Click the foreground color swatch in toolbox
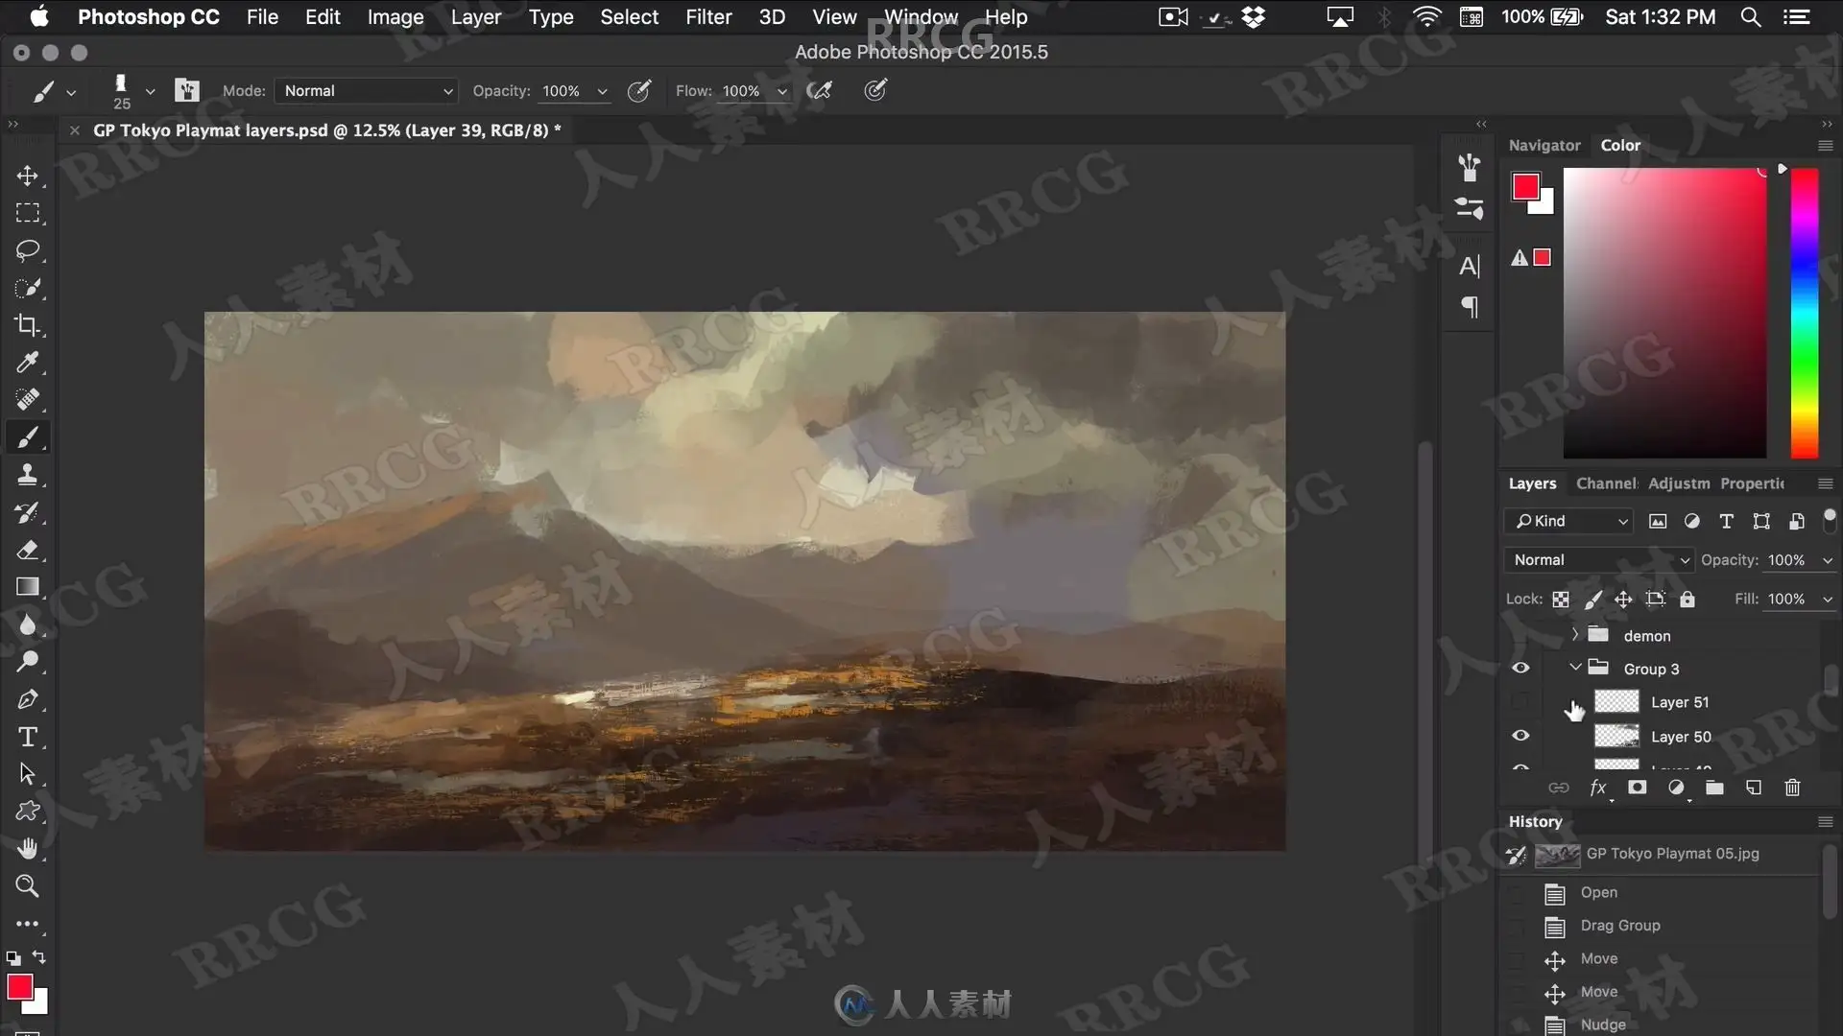The image size is (1843, 1036). tap(20, 987)
